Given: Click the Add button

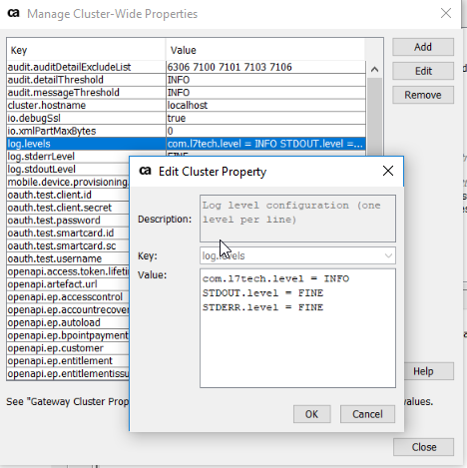Looking at the screenshot, I should coord(423,47).
